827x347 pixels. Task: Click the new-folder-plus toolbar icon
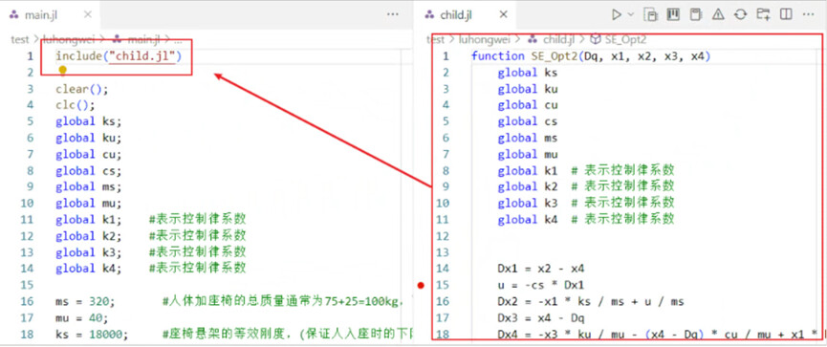click(763, 14)
